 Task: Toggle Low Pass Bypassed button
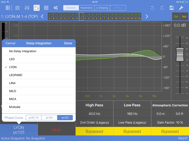[132, 131]
